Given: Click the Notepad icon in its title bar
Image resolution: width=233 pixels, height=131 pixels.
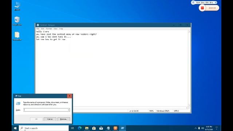Looking at the screenshot, I should pos(38,25).
